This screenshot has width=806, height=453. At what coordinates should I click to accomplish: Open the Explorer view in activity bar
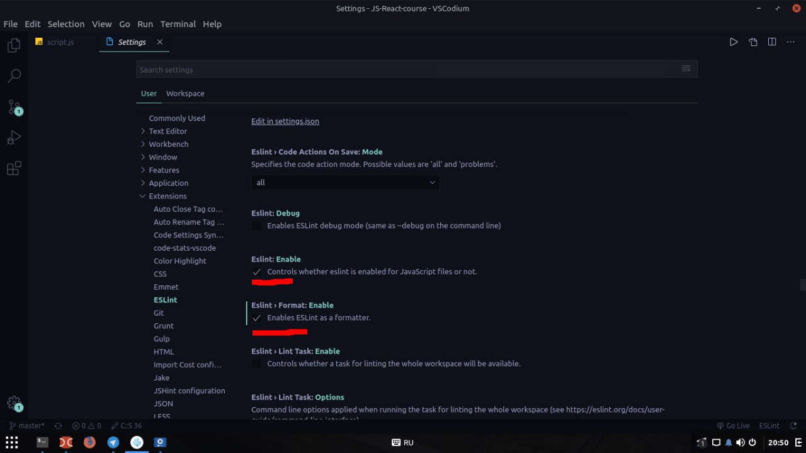click(x=14, y=45)
